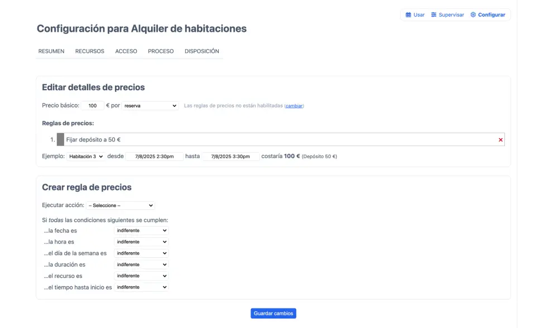Screen dimensions: 549x328
Task: Click the sliders icon beside Supervisar
Action: 434,15
